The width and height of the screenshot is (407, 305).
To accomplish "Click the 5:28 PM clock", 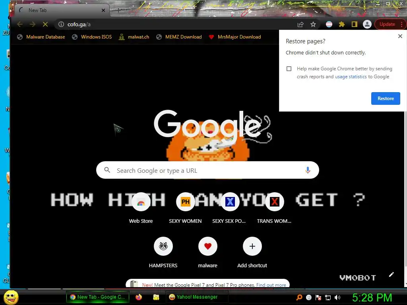I will (x=372, y=297).
